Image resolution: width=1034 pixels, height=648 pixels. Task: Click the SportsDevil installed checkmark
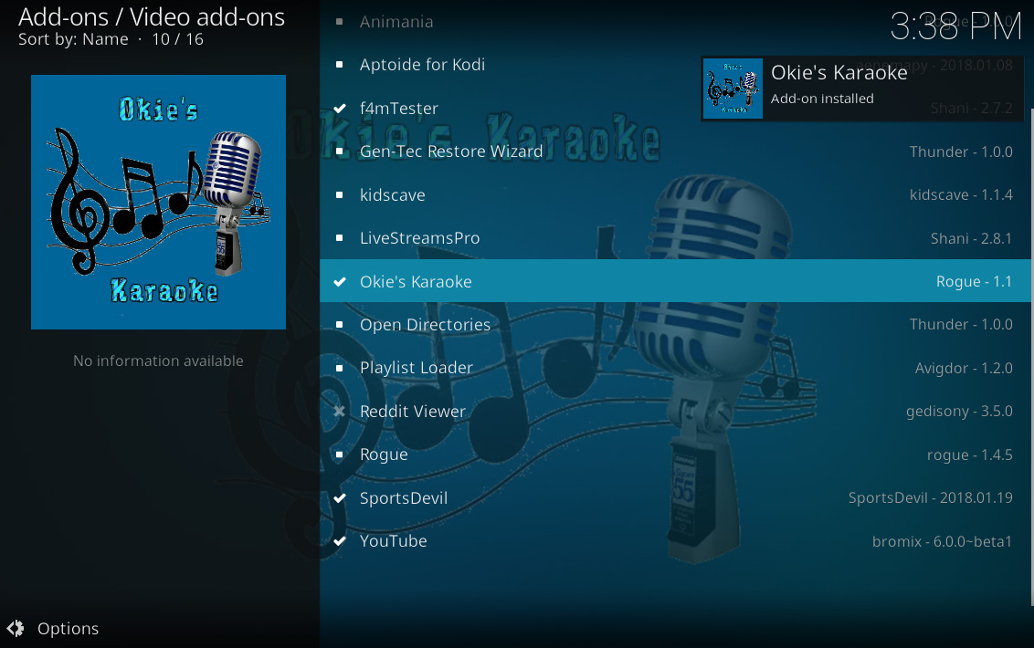340,497
